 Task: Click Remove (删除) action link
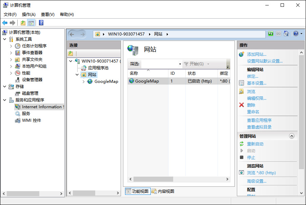251,105
